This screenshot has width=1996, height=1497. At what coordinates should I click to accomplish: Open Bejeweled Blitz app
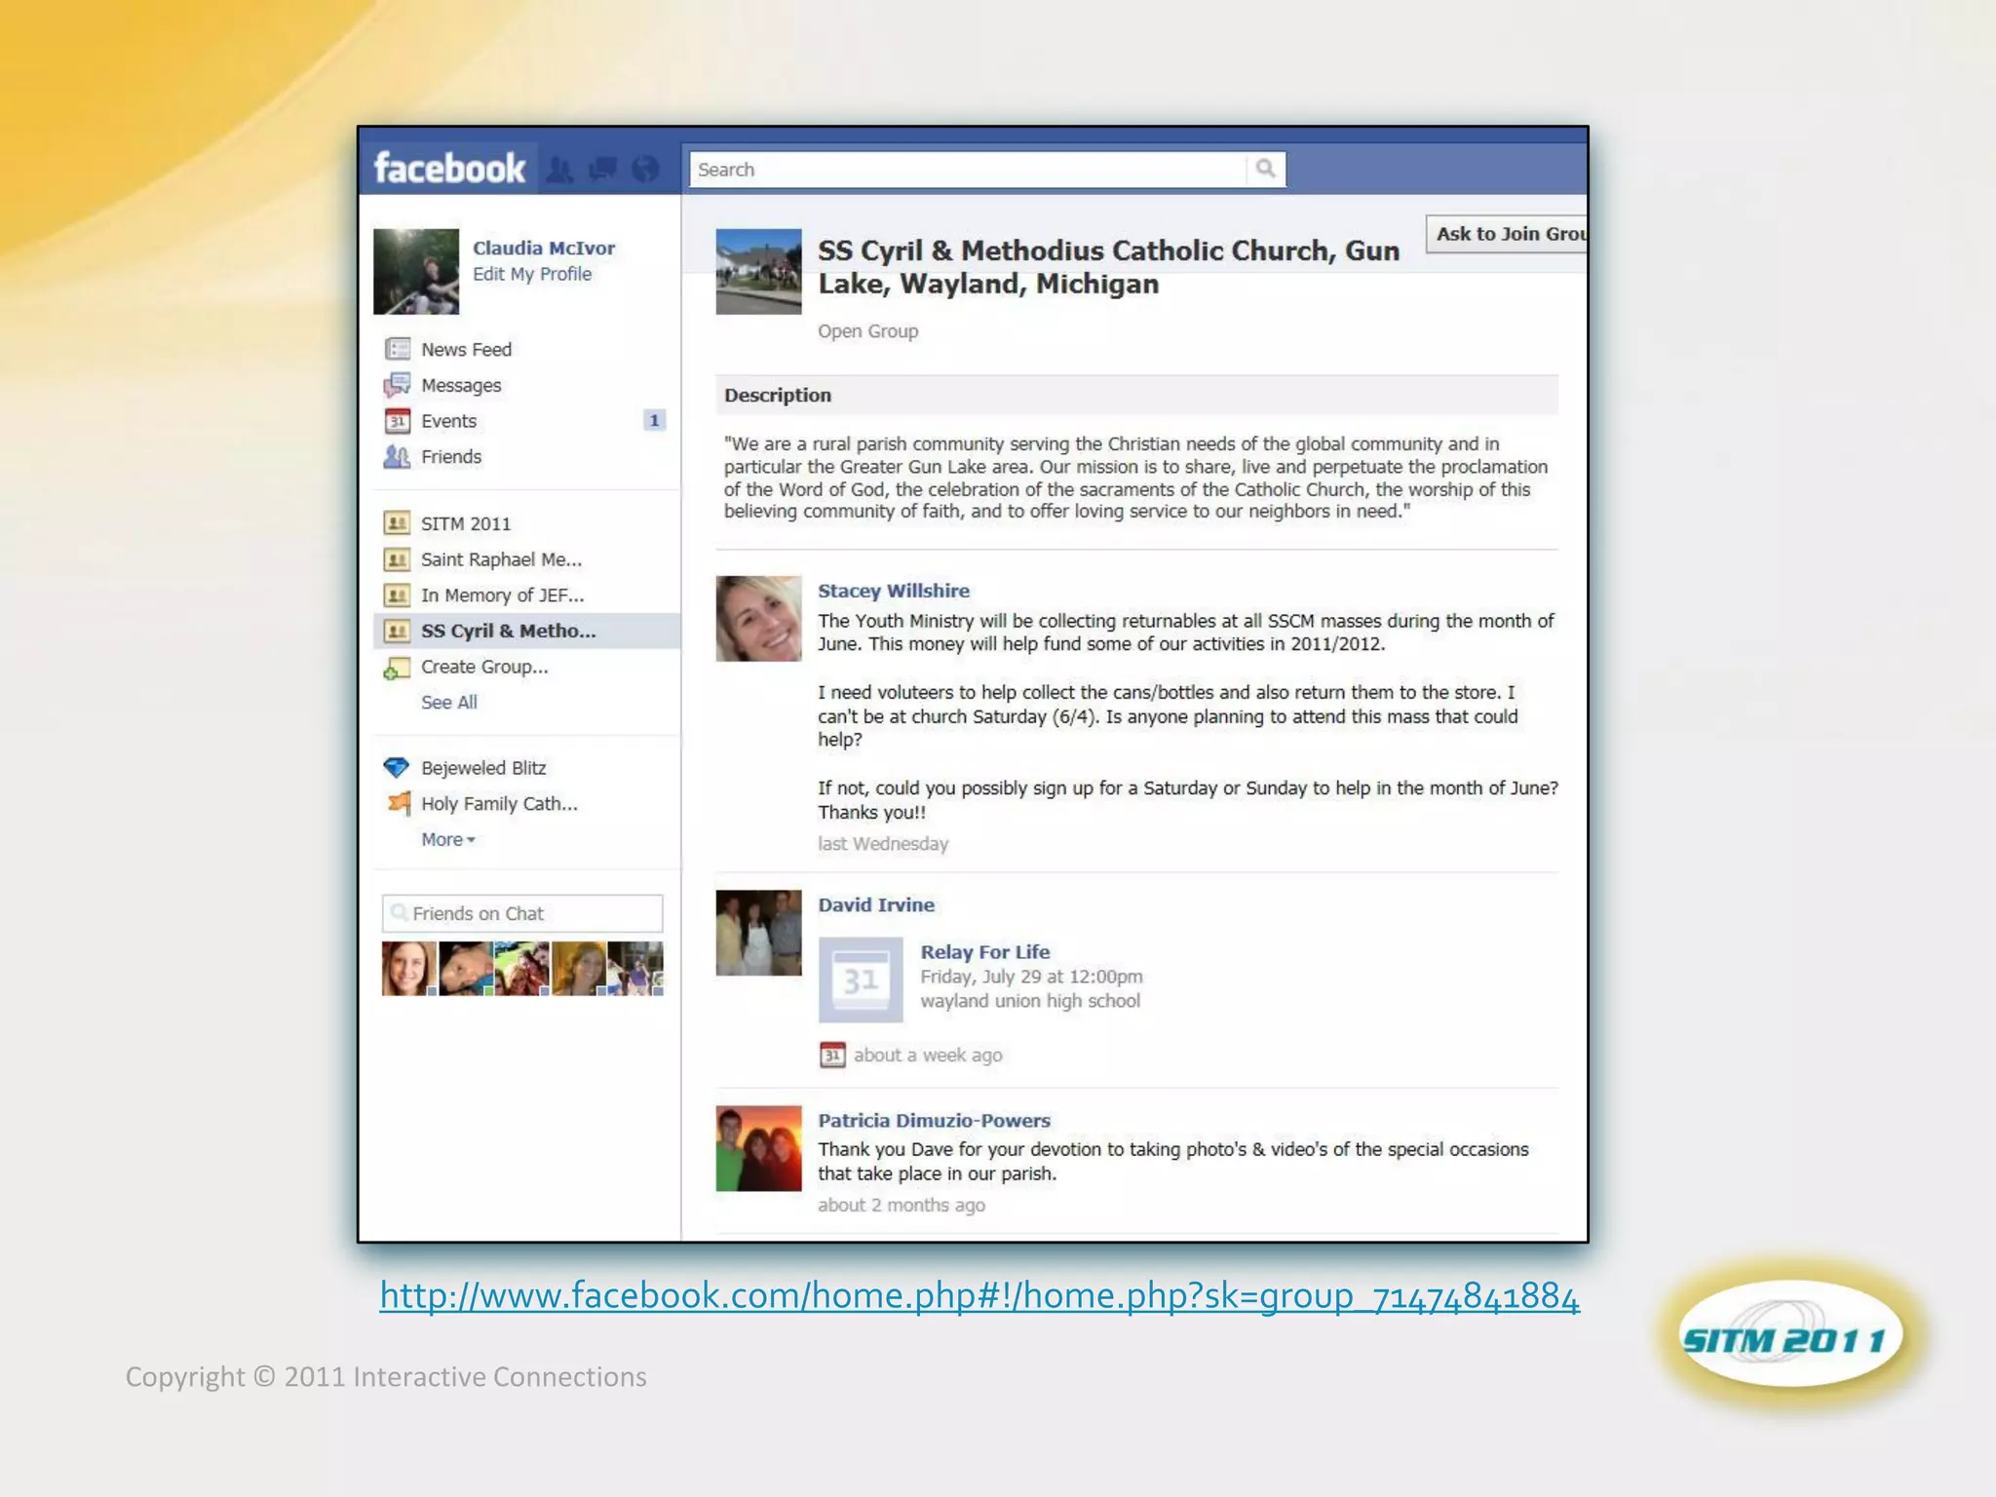click(483, 768)
